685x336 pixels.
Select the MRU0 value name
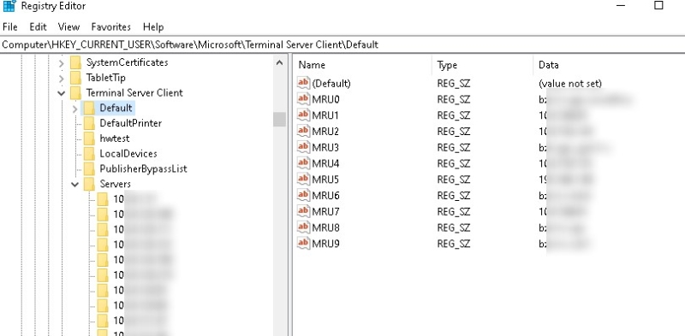[326, 99]
